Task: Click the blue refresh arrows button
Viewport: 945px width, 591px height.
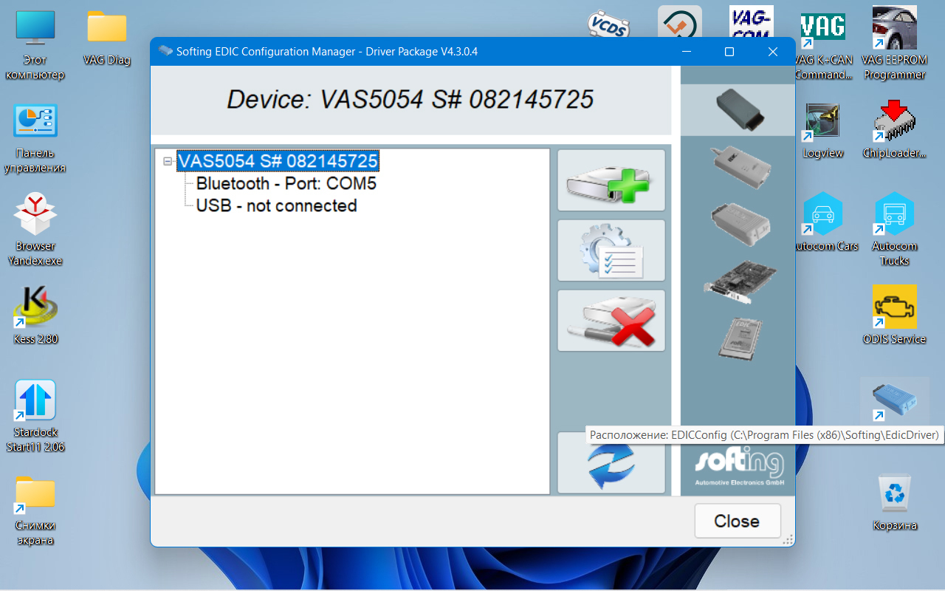Action: (611, 463)
